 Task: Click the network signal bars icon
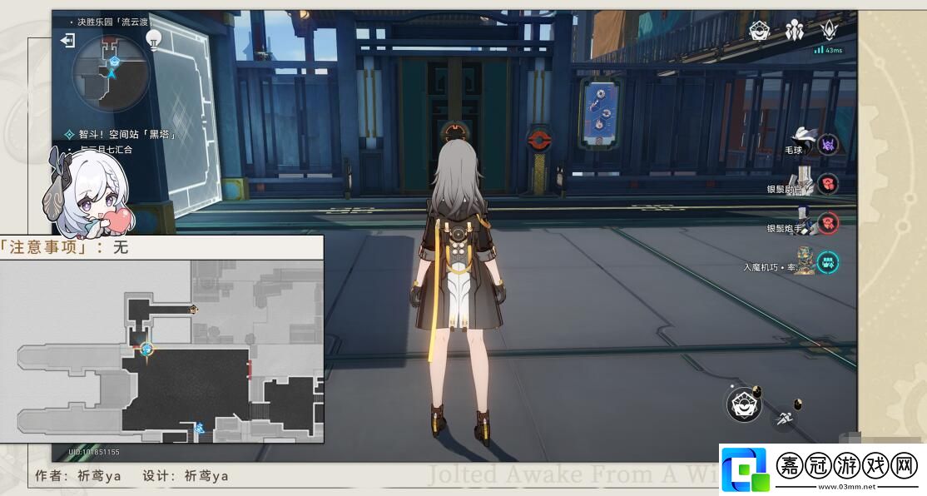point(819,50)
